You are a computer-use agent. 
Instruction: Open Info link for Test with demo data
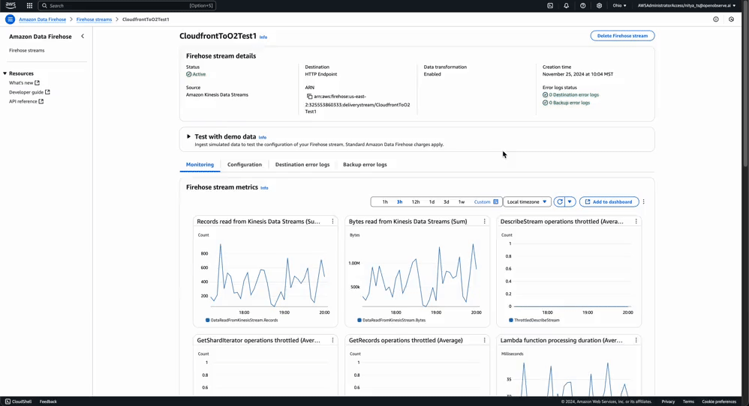[262, 137]
